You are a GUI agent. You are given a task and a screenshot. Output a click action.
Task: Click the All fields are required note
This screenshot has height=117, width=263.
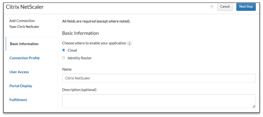(x=96, y=21)
